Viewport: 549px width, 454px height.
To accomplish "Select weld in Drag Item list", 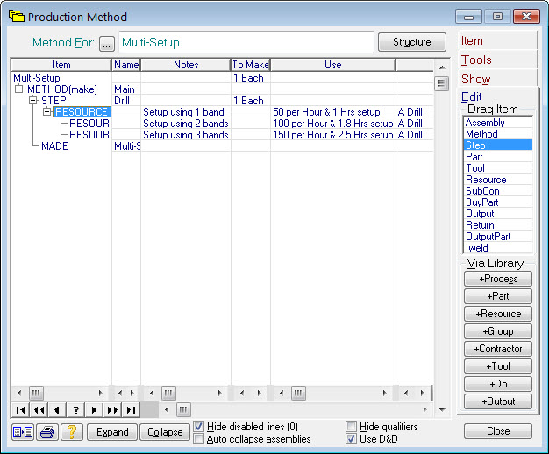I will click(x=498, y=248).
